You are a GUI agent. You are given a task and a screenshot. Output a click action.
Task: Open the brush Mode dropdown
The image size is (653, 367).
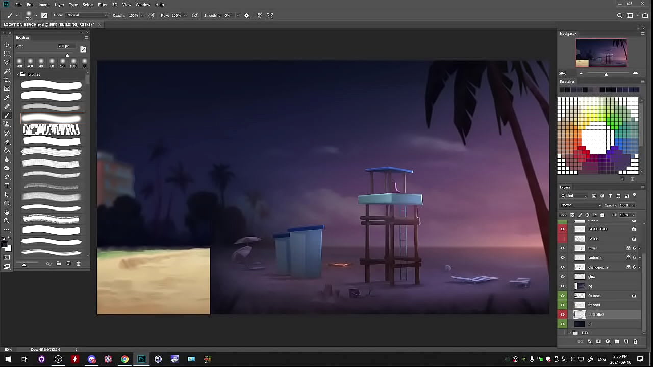(87, 15)
